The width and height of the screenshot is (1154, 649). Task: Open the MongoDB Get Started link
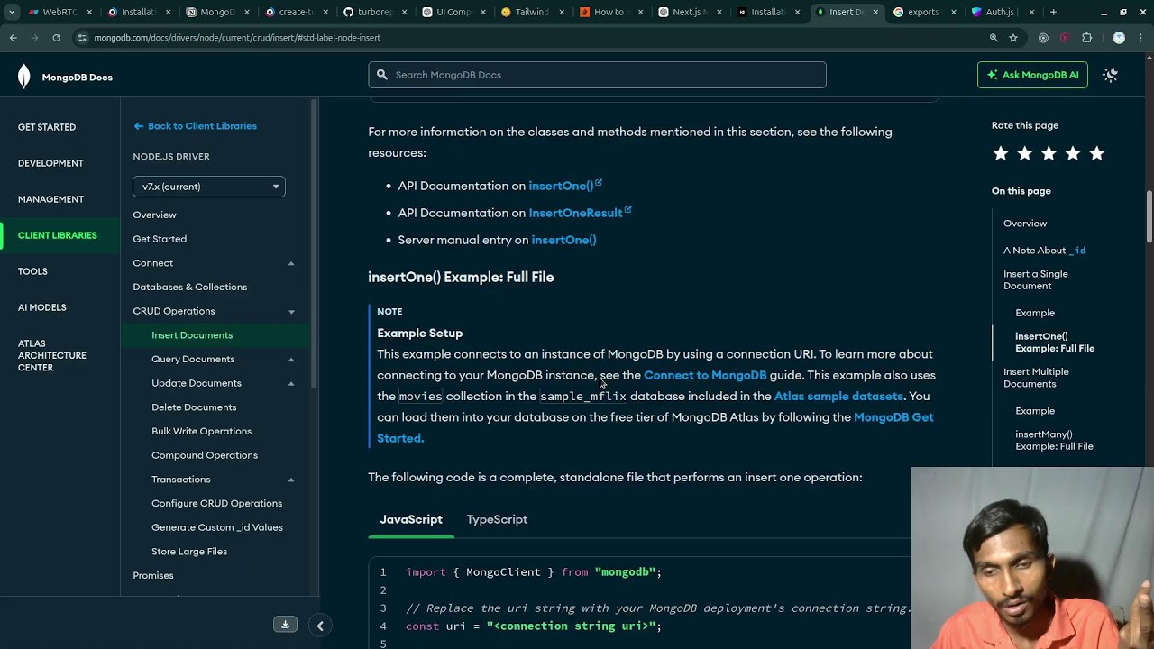coord(655,427)
